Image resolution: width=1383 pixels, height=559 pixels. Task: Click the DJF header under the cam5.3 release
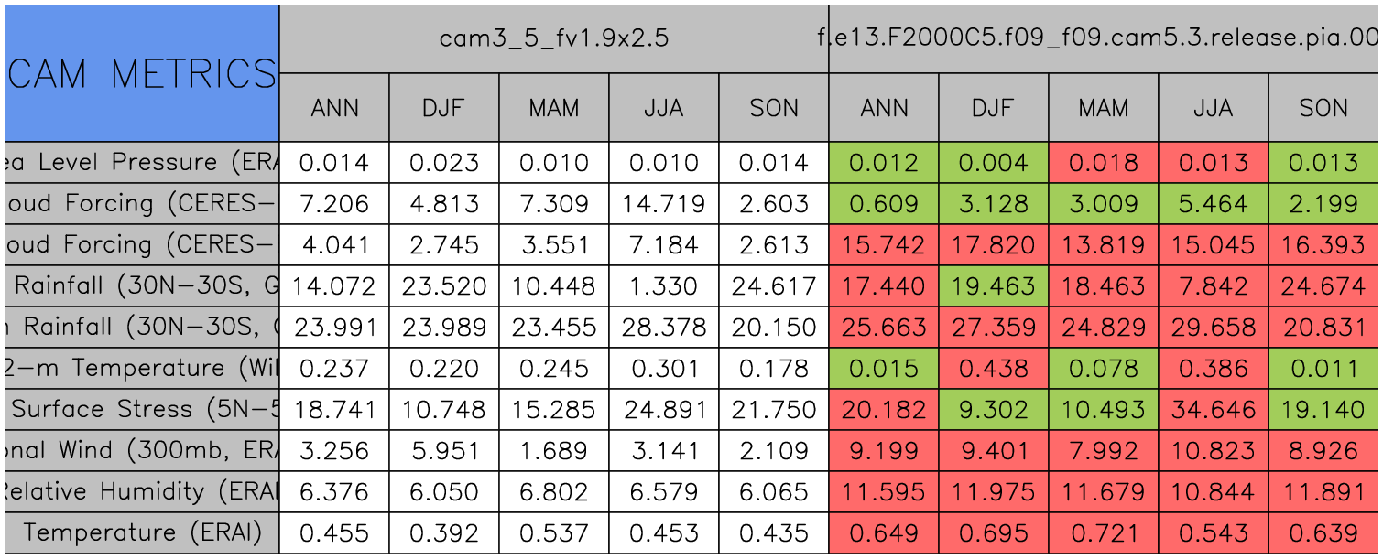coord(993,108)
